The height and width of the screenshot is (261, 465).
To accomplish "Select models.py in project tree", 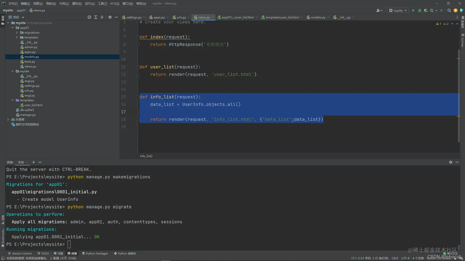I will point(32,57).
